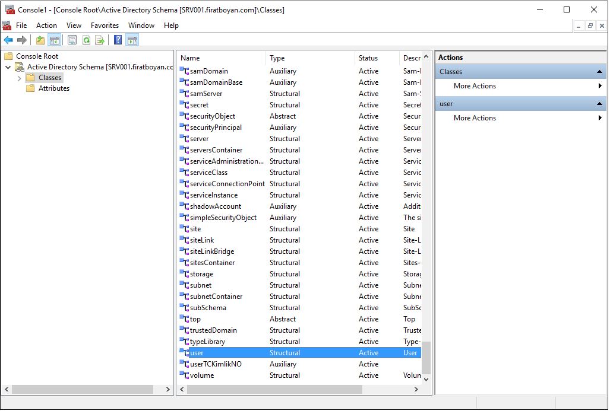This screenshot has height=411, width=610.
Task: Minimize the inner MDI child window
Action: pos(579,26)
